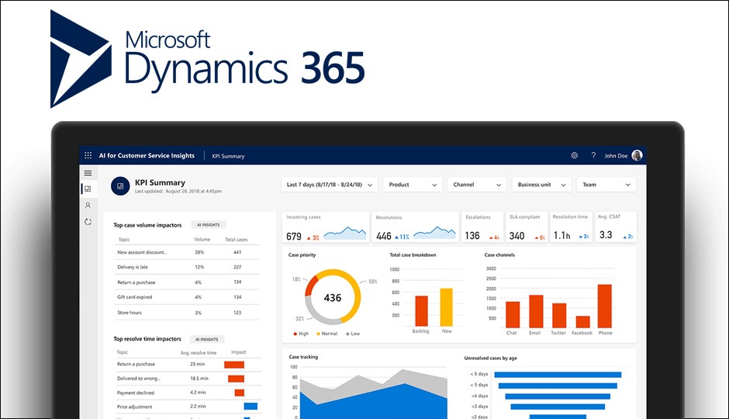729x419 pixels.
Task: Click the Avg. resolve time column header
Action: pos(199,352)
